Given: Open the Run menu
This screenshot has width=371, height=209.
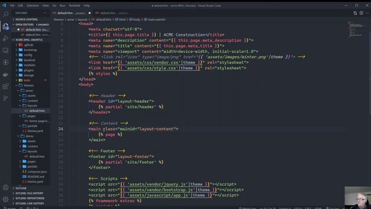Looking at the screenshot, I should point(63,5).
